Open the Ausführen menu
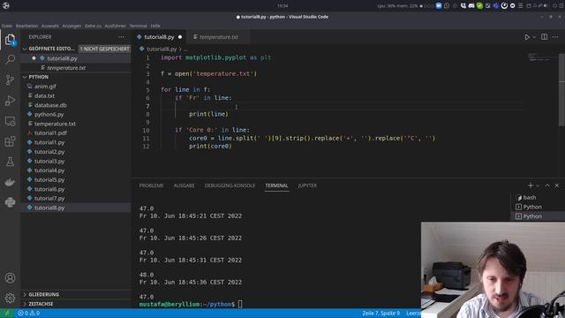 116,26
